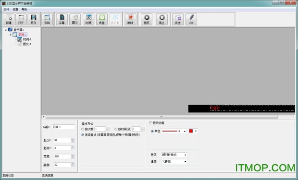Select the 节目-1 tree item
The width and height of the screenshot is (298, 180).
coord(20,35)
